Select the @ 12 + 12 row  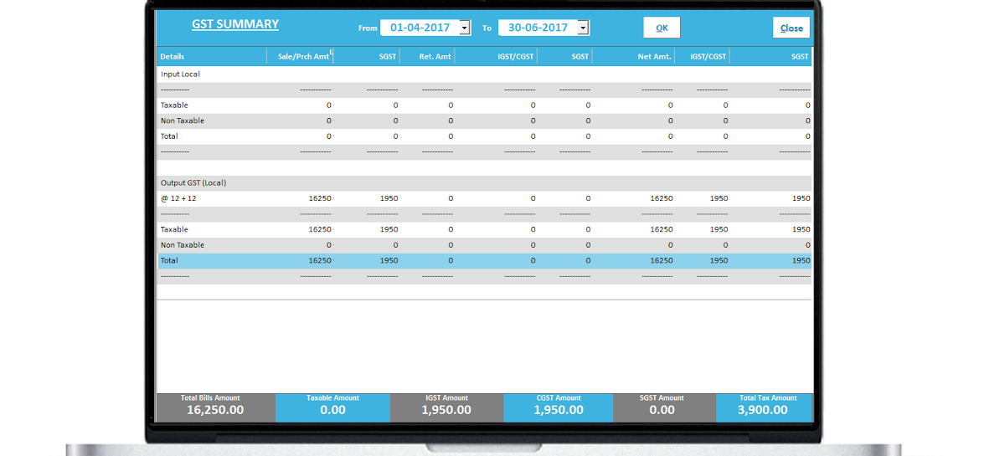(485, 199)
